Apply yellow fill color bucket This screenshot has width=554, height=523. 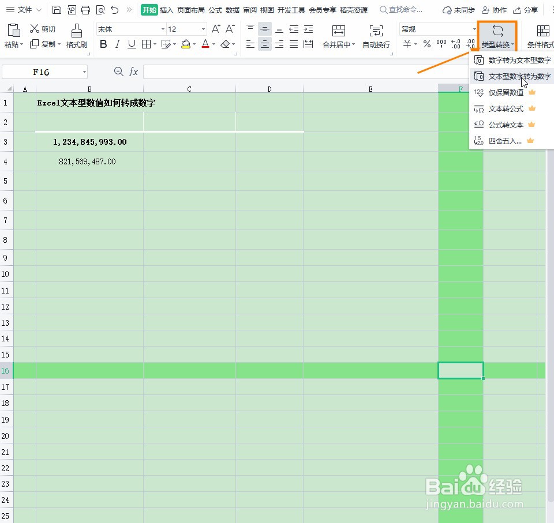point(185,44)
